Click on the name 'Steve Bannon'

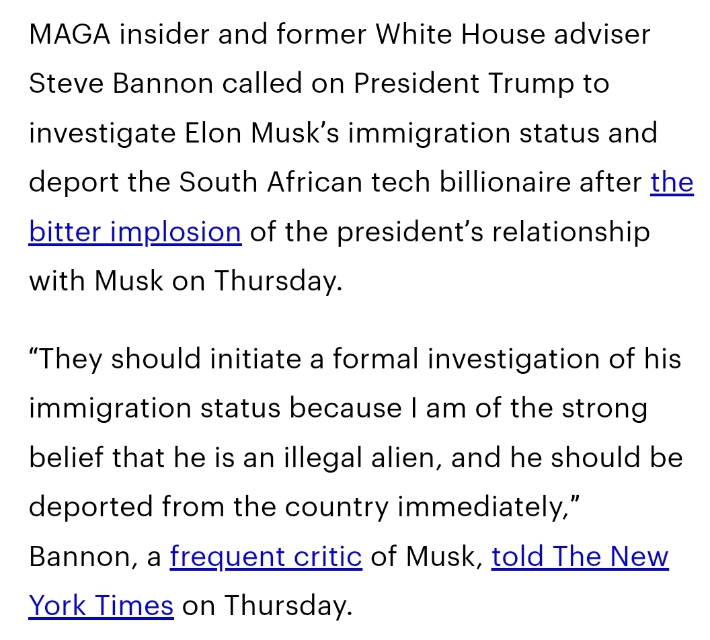coord(121,83)
